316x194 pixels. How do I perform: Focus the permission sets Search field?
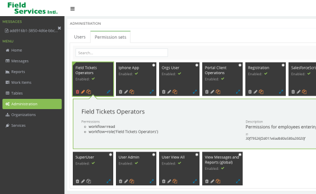(x=121, y=53)
